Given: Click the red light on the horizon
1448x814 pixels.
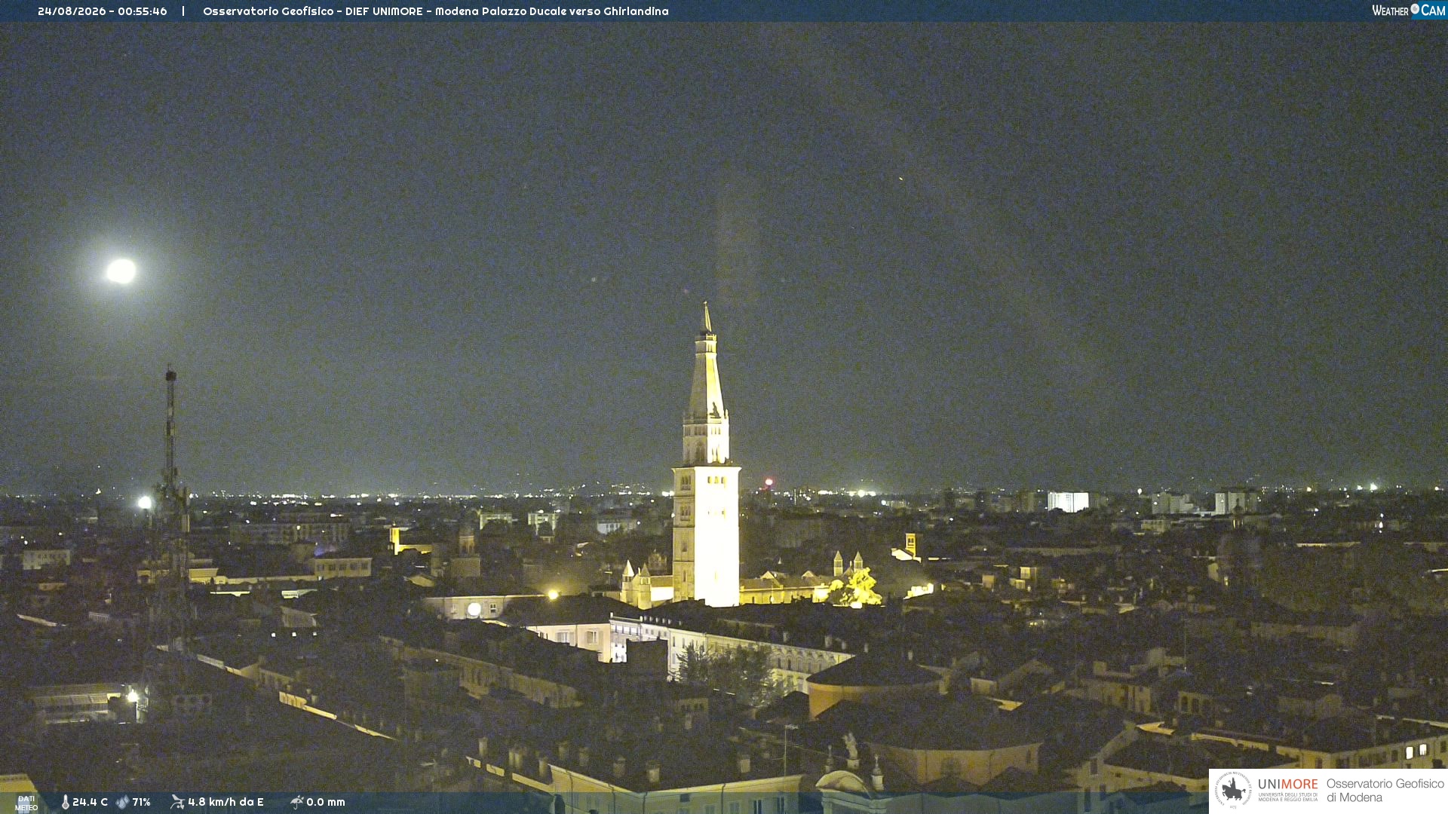Looking at the screenshot, I should coord(769,482).
